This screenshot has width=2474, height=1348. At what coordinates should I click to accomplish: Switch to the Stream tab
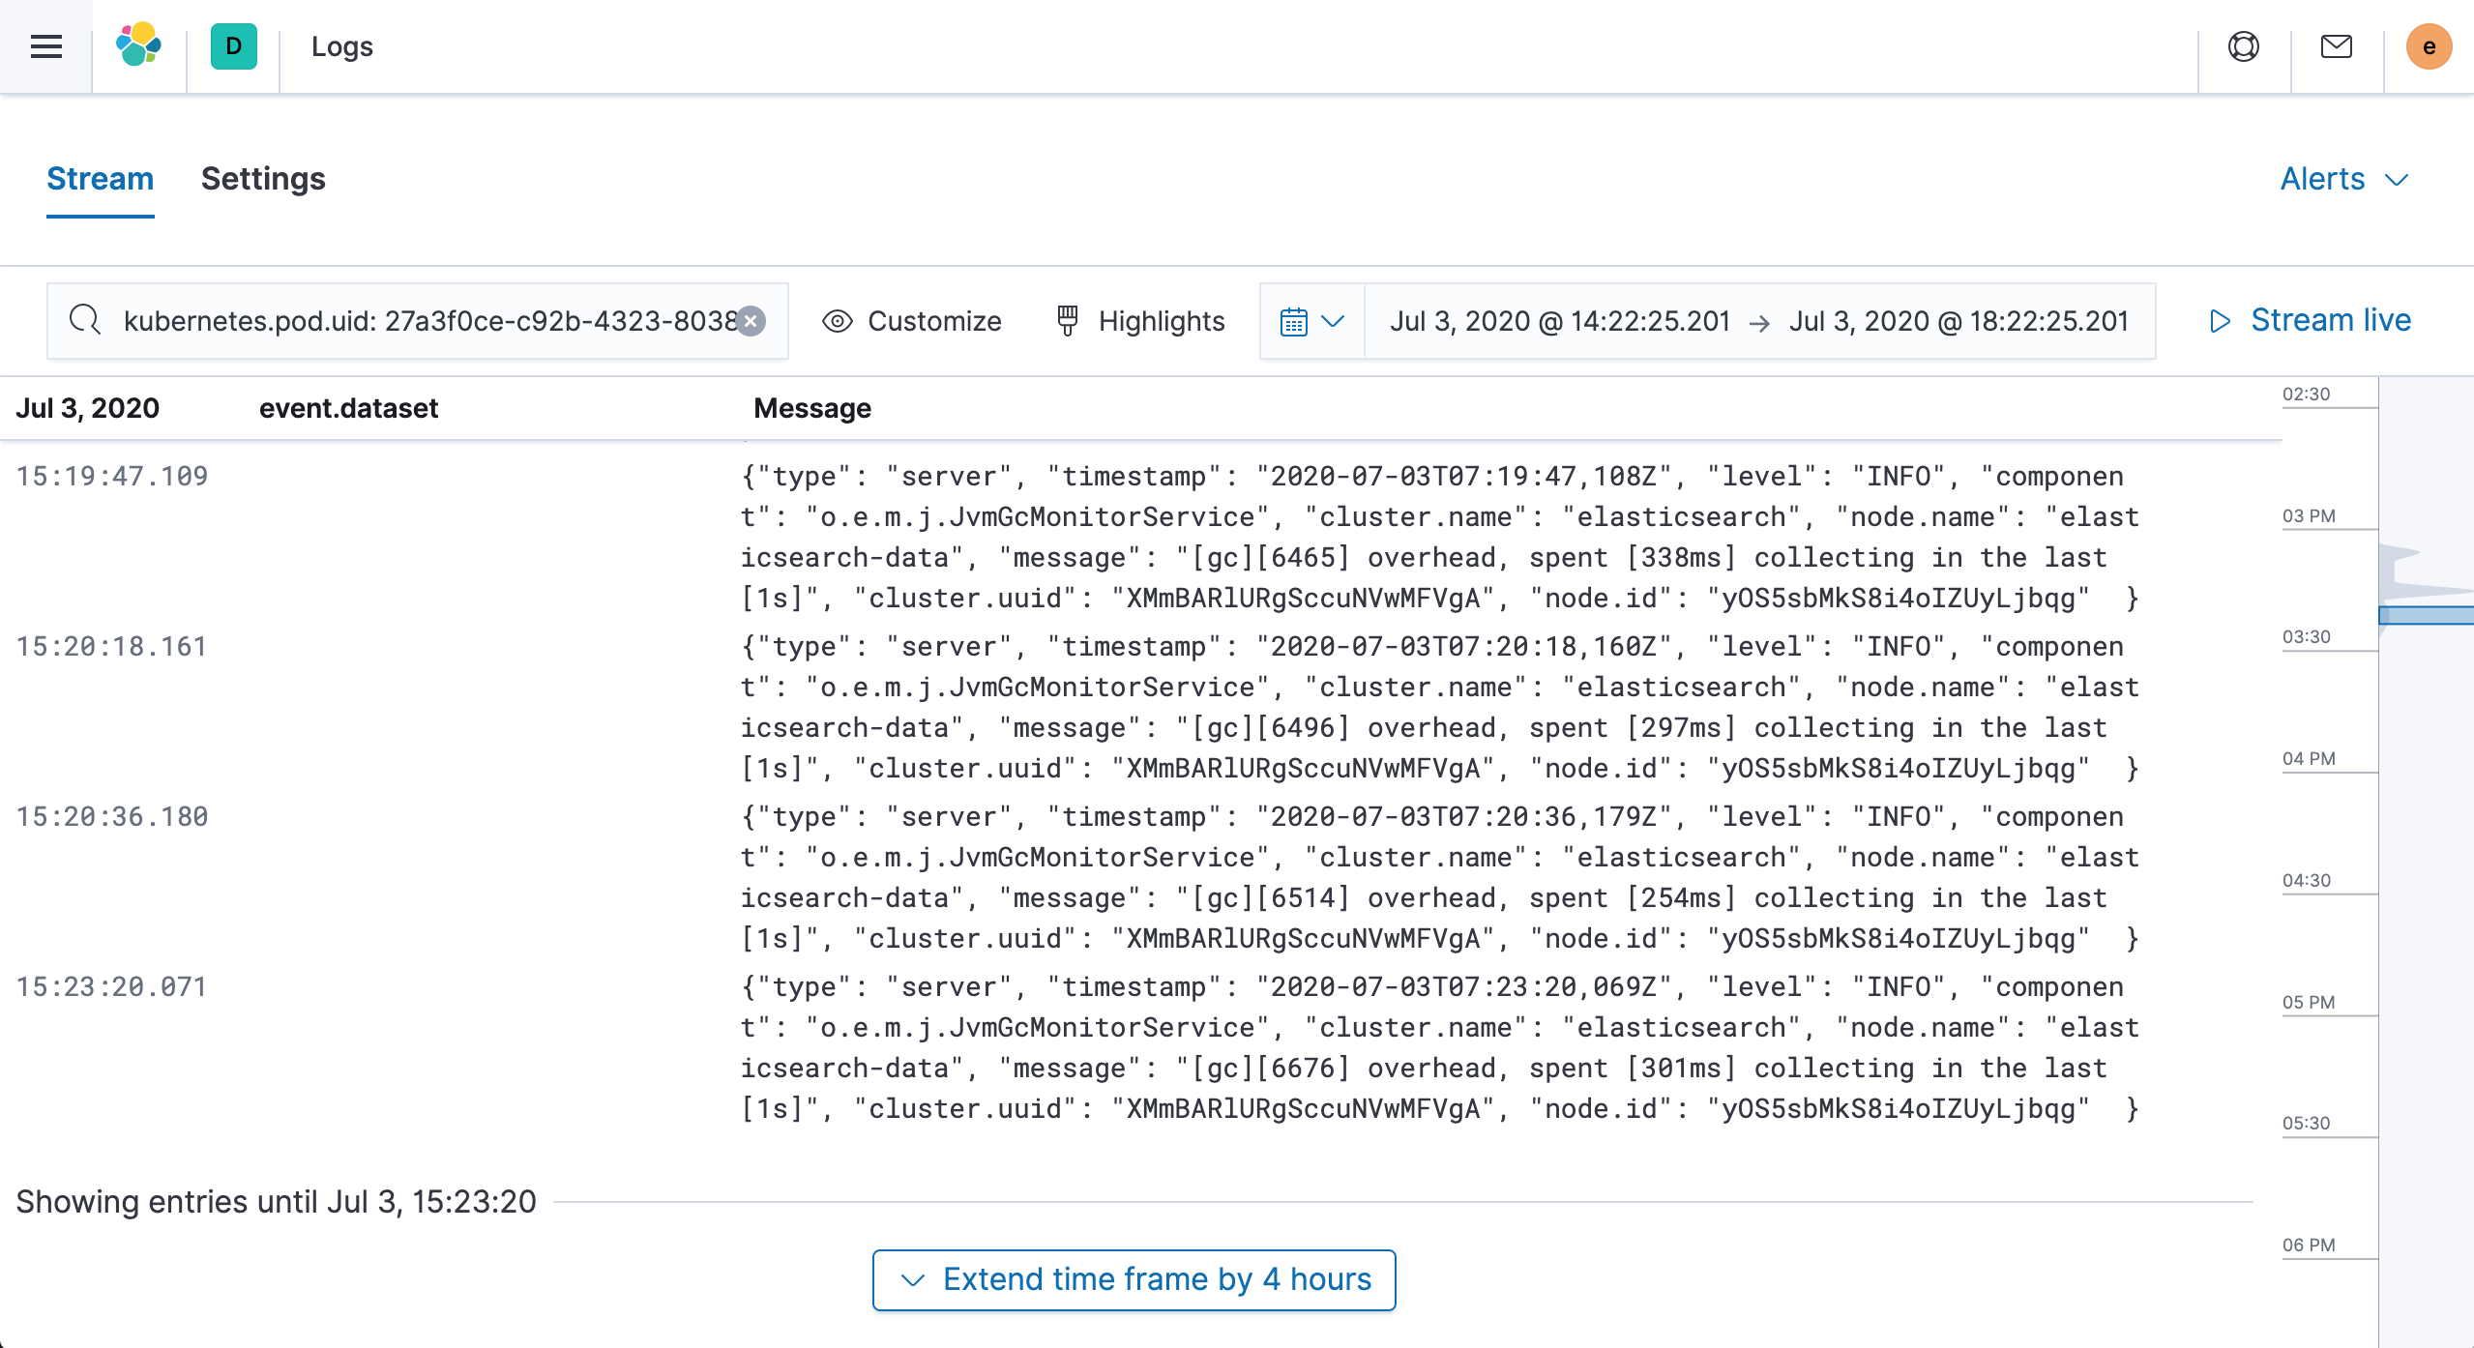[x=100, y=179]
